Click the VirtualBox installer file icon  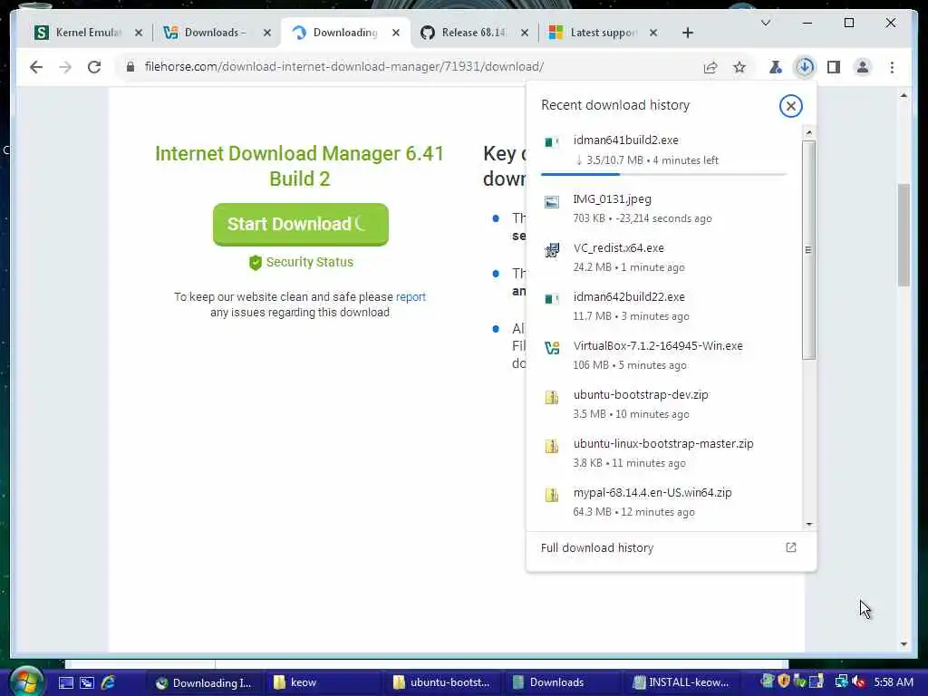(552, 348)
